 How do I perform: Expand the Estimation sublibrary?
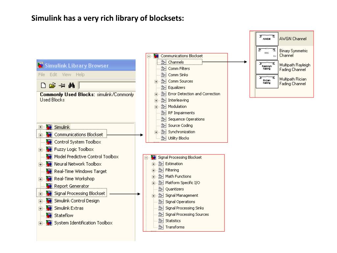[x=153, y=164]
